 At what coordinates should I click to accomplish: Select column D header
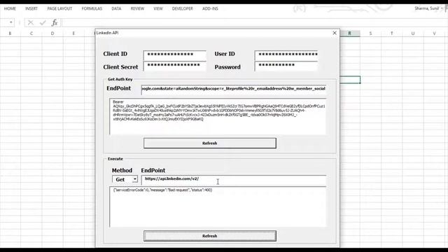tap(52, 34)
